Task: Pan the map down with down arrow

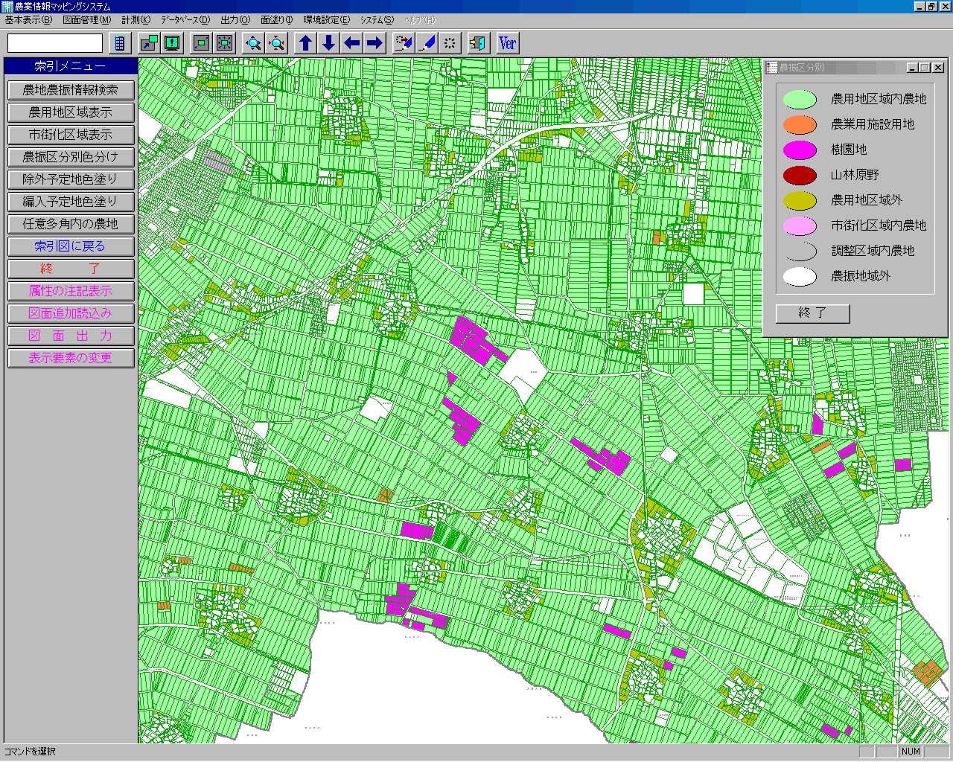Action: click(x=328, y=43)
